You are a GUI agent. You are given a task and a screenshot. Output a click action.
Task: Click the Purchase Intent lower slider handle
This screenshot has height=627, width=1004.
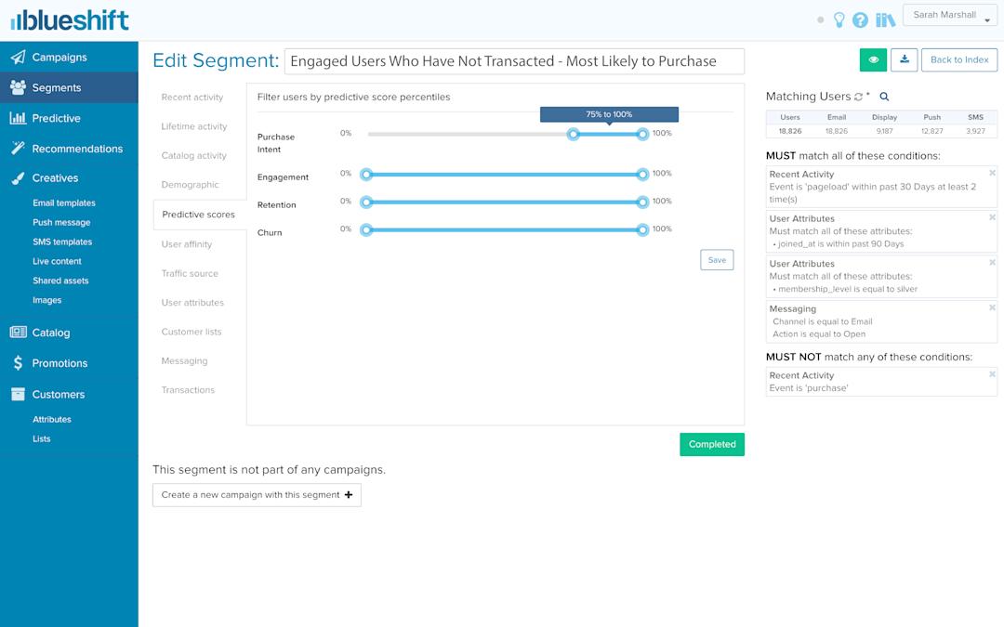click(574, 134)
